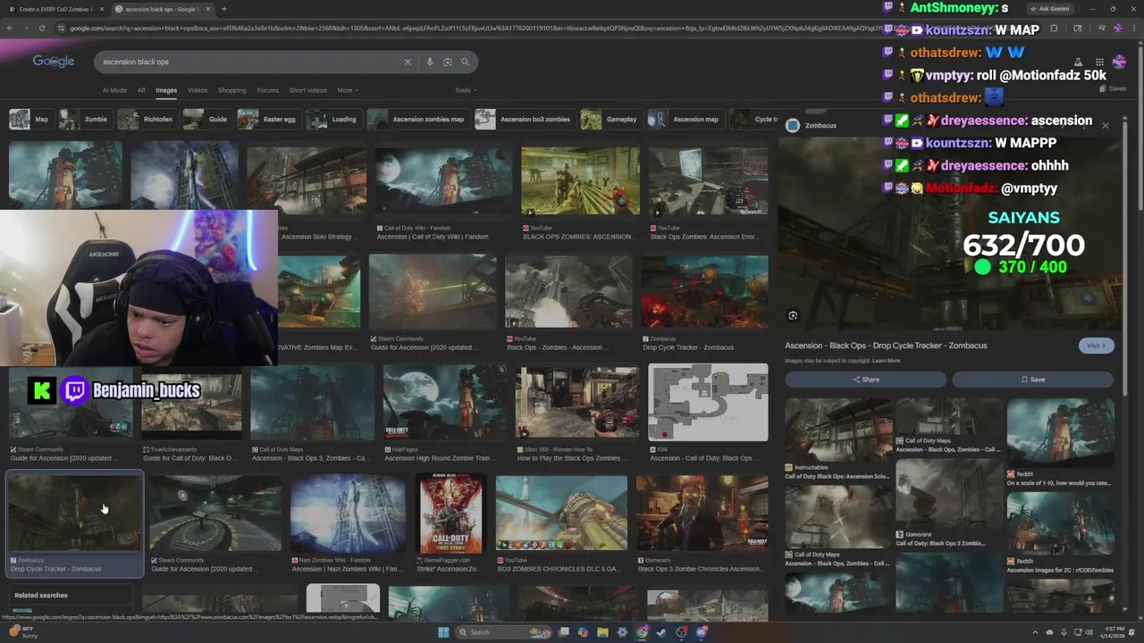Click the volume icon in the system tray
The width and height of the screenshot is (1144, 643).
click(x=1089, y=632)
